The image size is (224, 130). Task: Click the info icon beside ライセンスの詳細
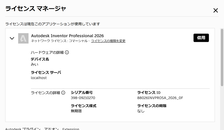63,93
